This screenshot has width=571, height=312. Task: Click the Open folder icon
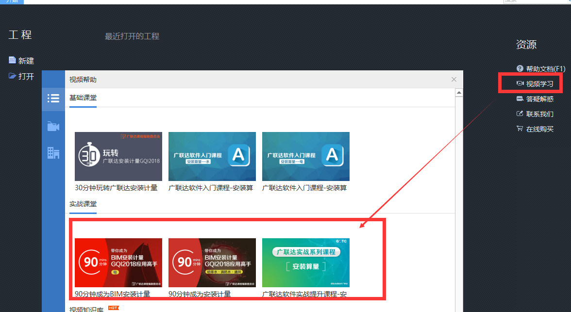13,76
